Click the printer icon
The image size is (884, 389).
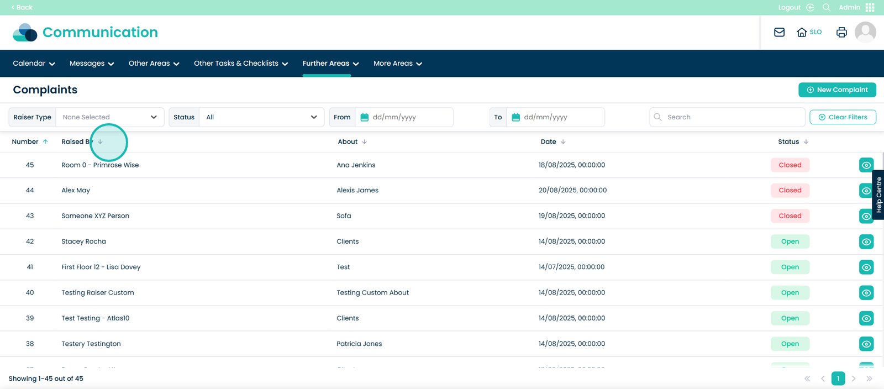pyautogui.click(x=841, y=32)
